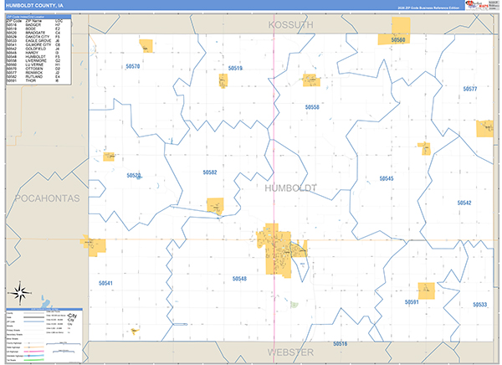The image size is (502, 365).
Task: Click ZIP label 50560 on map
Action: click(398, 40)
